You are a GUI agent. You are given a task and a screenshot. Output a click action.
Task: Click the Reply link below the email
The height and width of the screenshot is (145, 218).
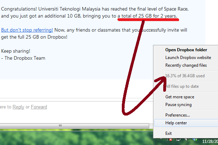click(18, 107)
